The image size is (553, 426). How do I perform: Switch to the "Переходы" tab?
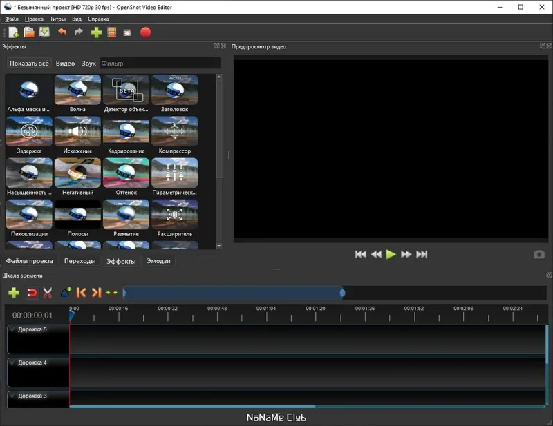[x=79, y=261]
